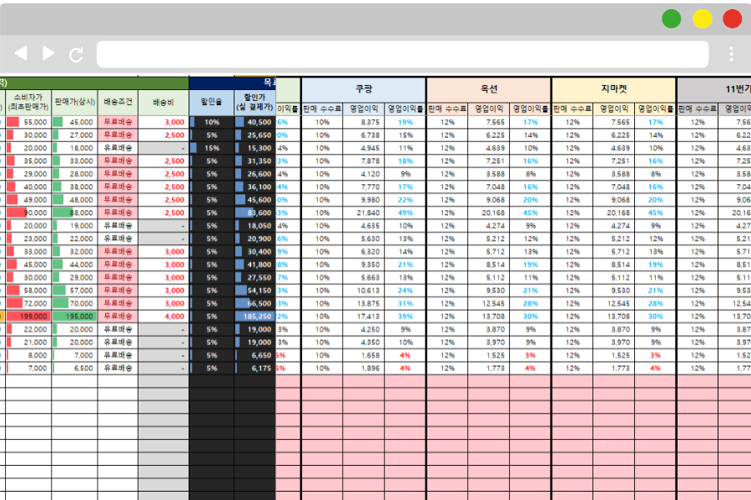Select the 쿠팡 profit margin cell 49%

[406, 212]
